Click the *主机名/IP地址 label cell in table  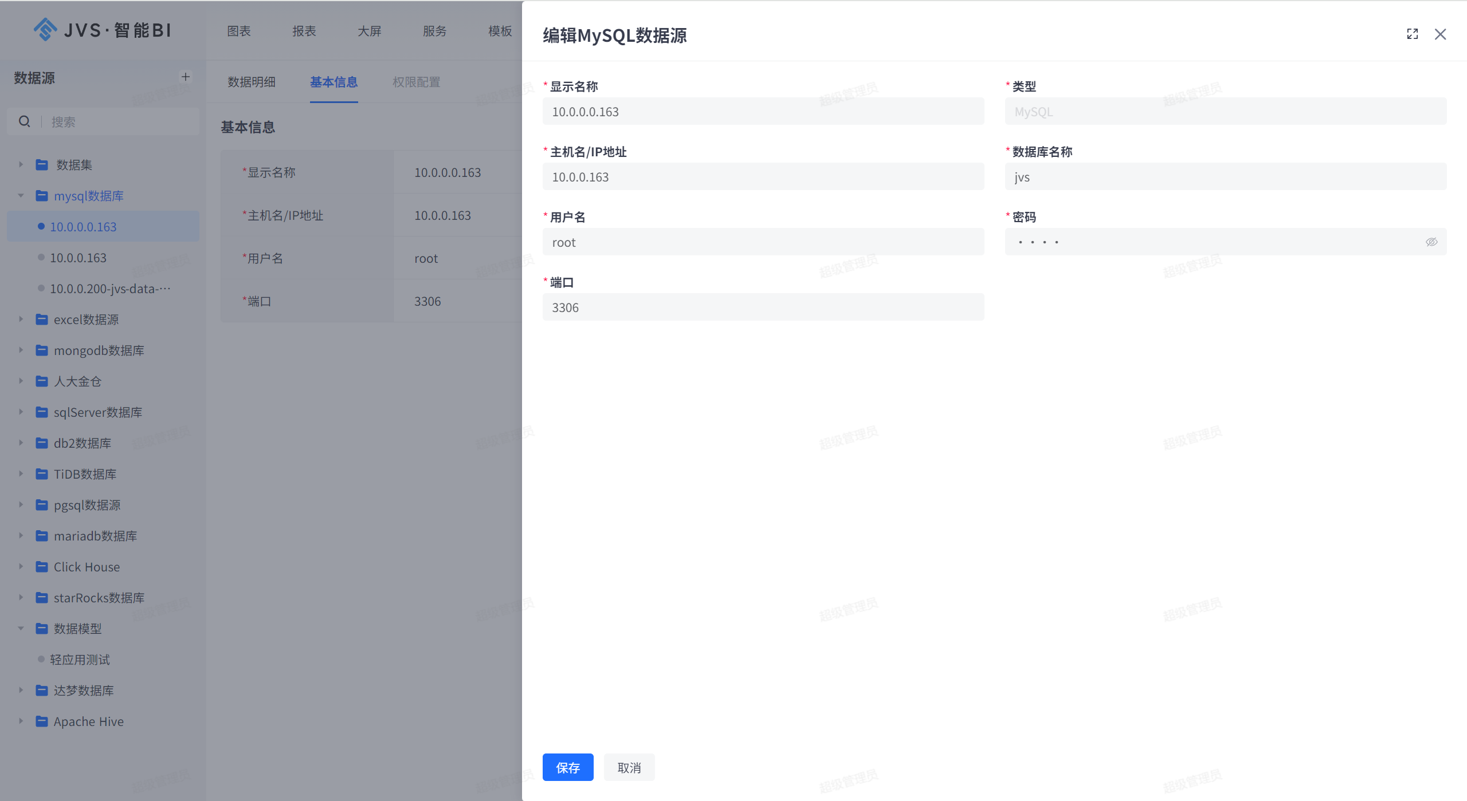pos(307,215)
